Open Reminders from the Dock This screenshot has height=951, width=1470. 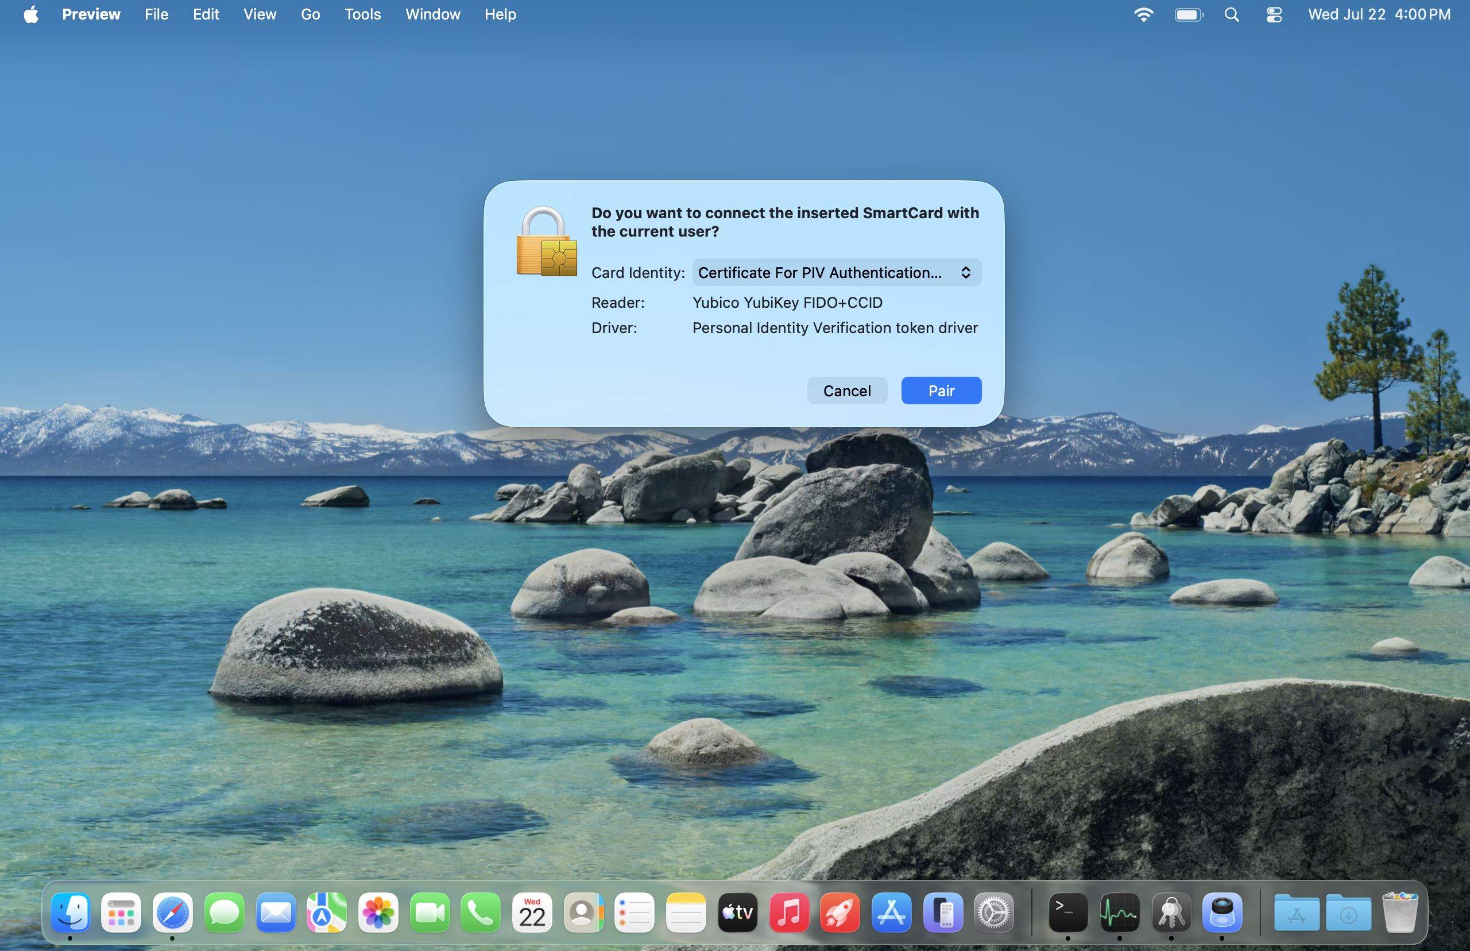pos(635,912)
